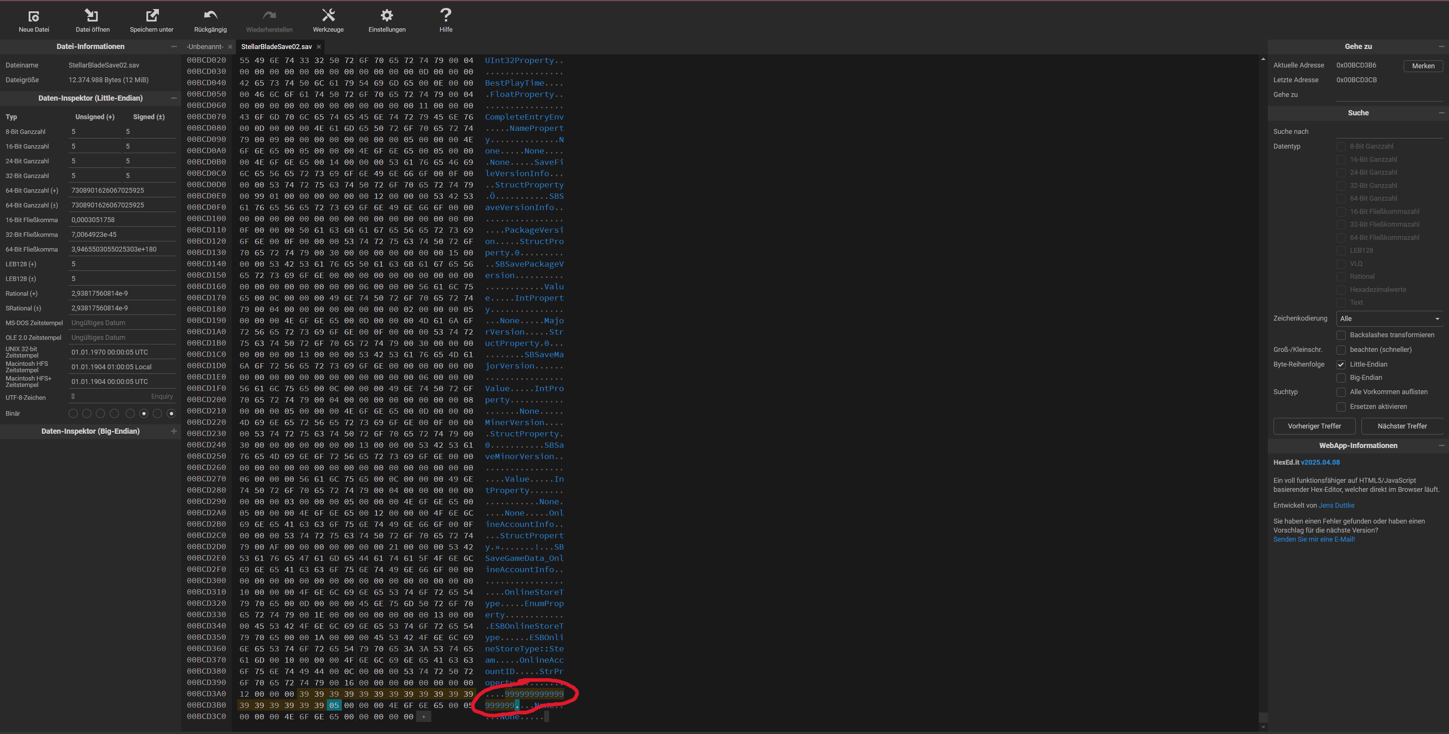Image resolution: width=1449 pixels, height=734 pixels.
Task: Click the Suche nach input field
Action: pos(1389,132)
